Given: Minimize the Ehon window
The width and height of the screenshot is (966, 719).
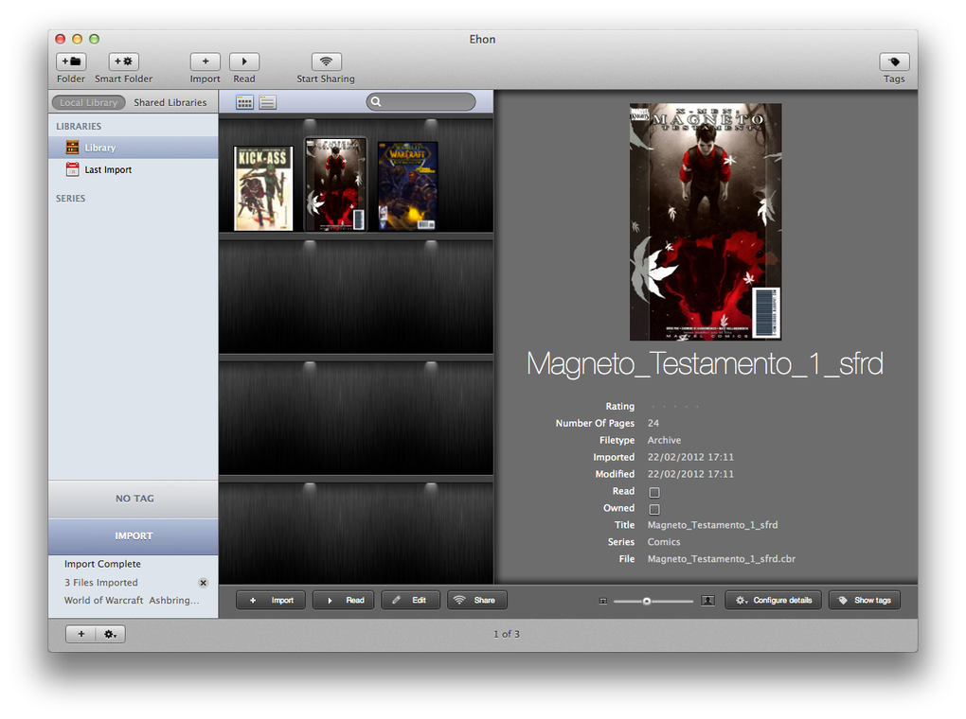Looking at the screenshot, I should pos(77,39).
